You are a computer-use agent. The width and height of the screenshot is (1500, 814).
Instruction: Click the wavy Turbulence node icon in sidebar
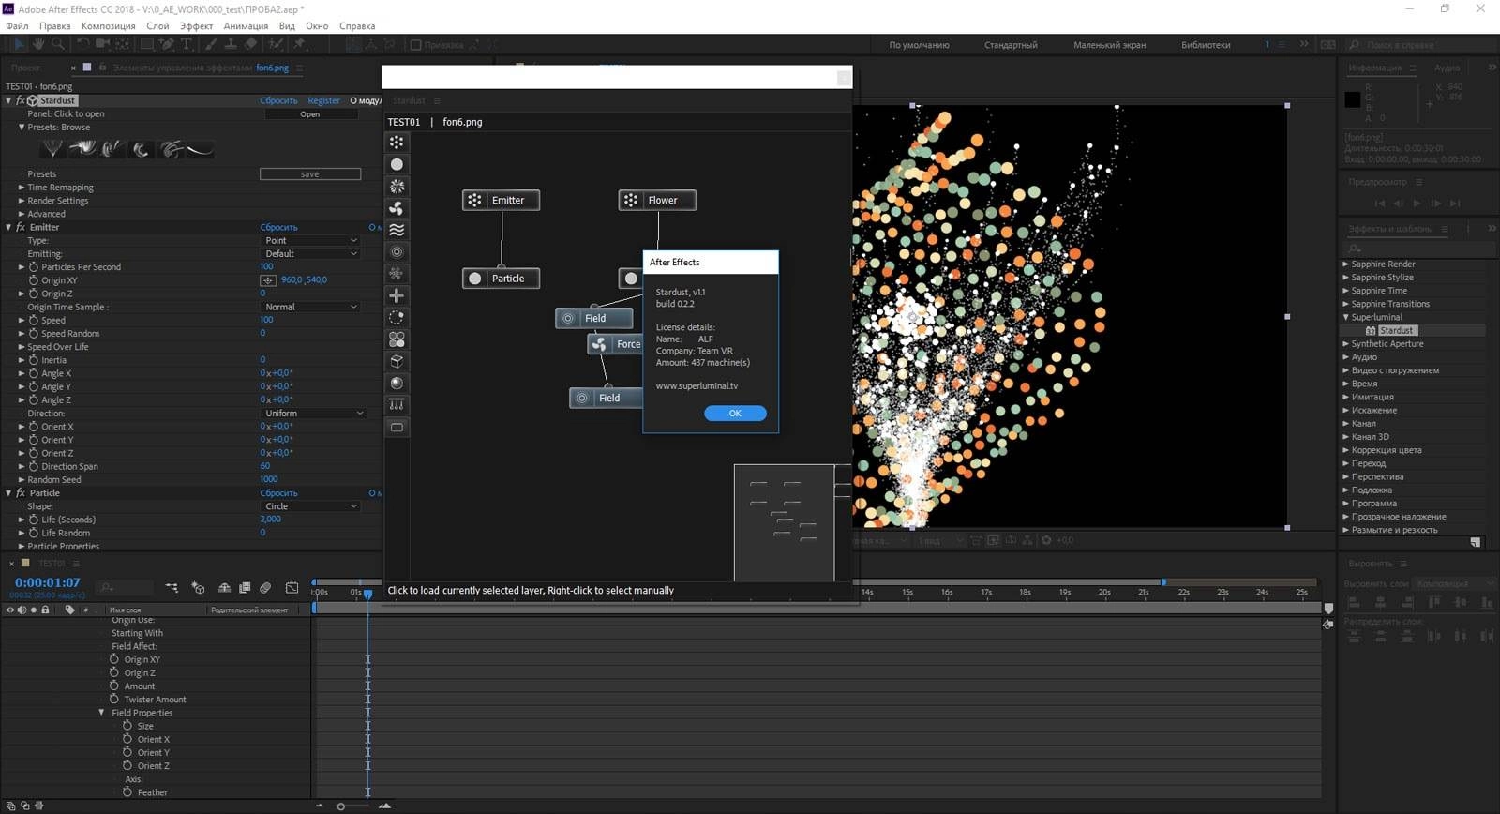[397, 230]
